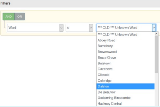Viewport: 160px width, 107px height.
Task: Switch filter logic to OR
Action: coord(19,17)
